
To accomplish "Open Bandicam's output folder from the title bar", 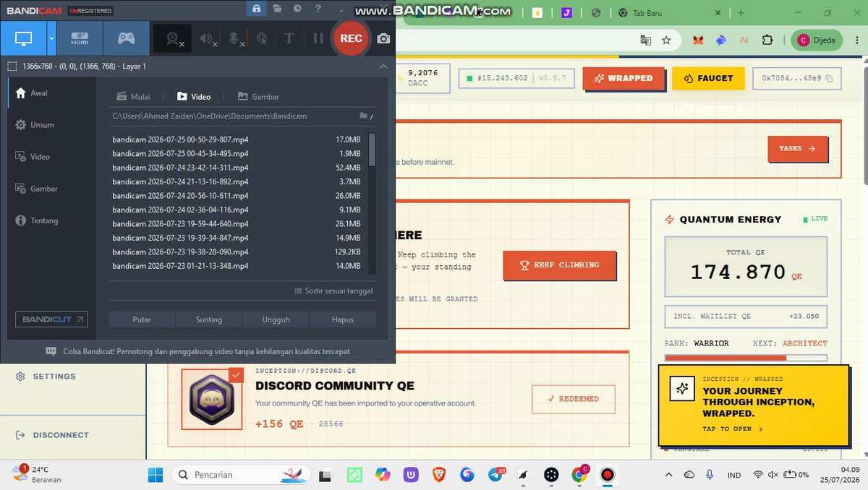I will (x=277, y=9).
